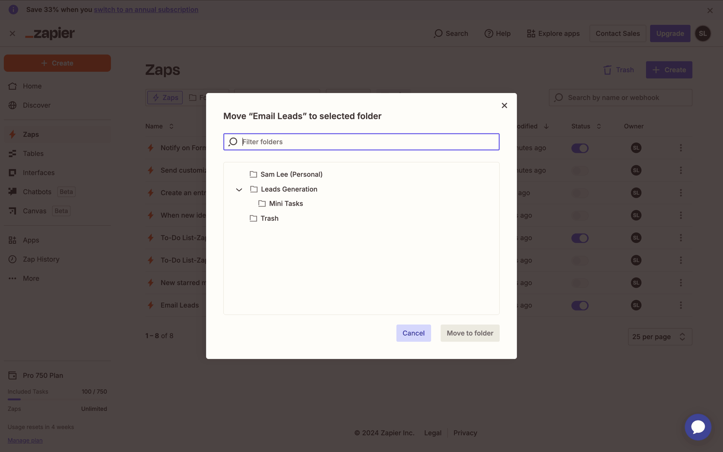Viewport: 723px width, 452px height.
Task: Open Chatbots Beta in sidebar
Action: click(x=57, y=192)
